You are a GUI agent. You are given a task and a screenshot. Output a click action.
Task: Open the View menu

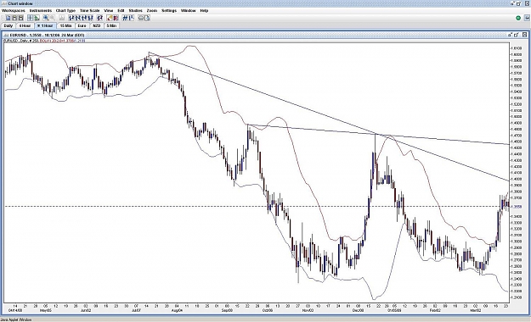[x=109, y=11]
